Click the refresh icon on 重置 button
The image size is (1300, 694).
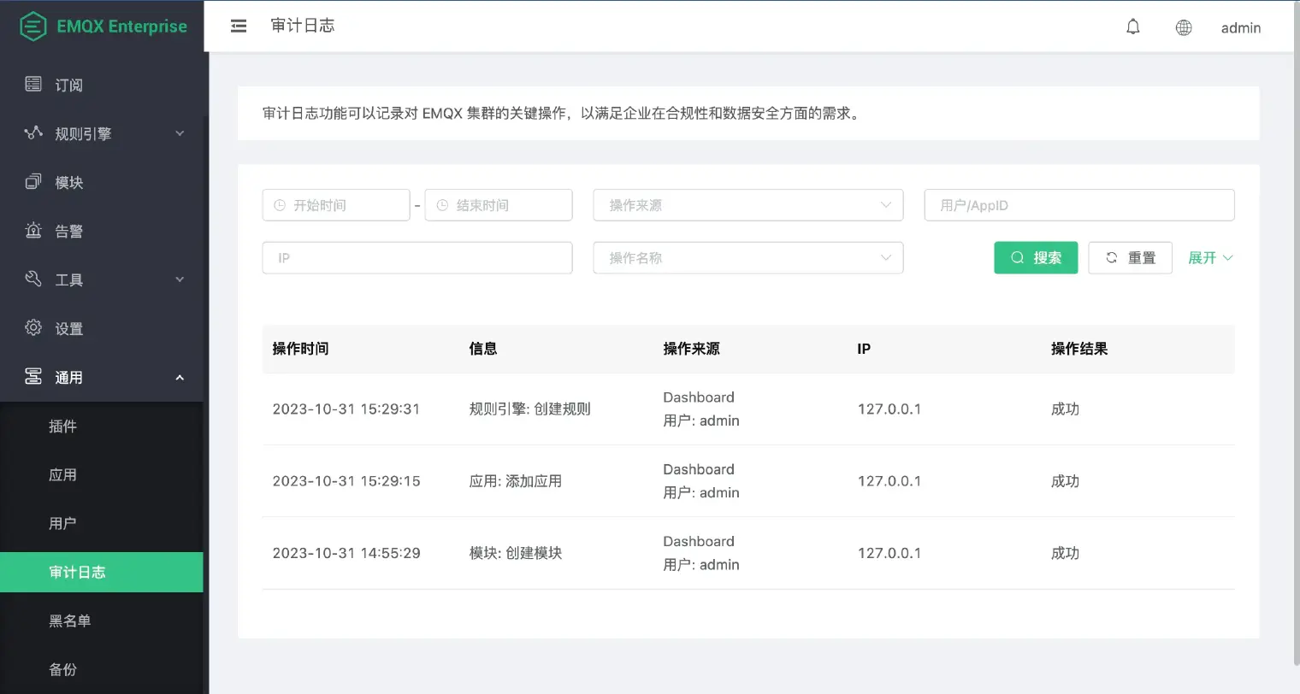pyautogui.click(x=1112, y=257)
